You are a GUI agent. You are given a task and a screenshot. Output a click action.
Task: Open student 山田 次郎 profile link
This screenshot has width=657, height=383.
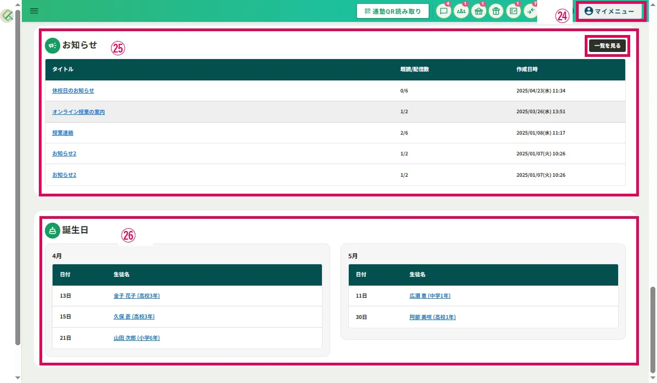click(x=136, y=338)
